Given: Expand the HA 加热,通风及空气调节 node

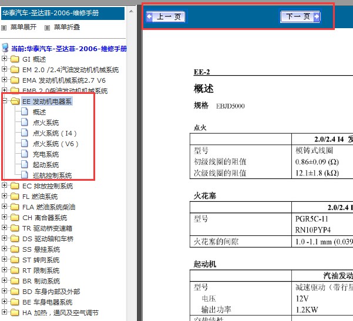Looking at the screenshot, I should (x=4, y=312).
